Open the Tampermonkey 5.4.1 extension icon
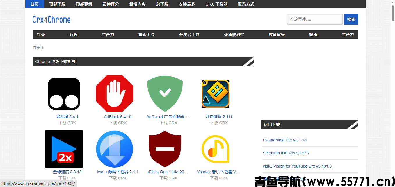The height and width of the screenshot is (187, 395). pyautogui.click(x=64, y=94)
